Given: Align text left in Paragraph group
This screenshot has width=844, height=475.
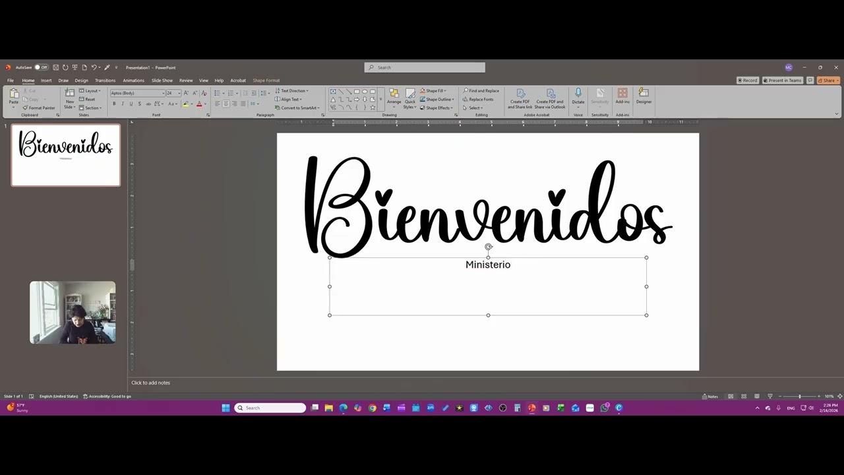Looking at the screenshot, I should coord(218,104).
